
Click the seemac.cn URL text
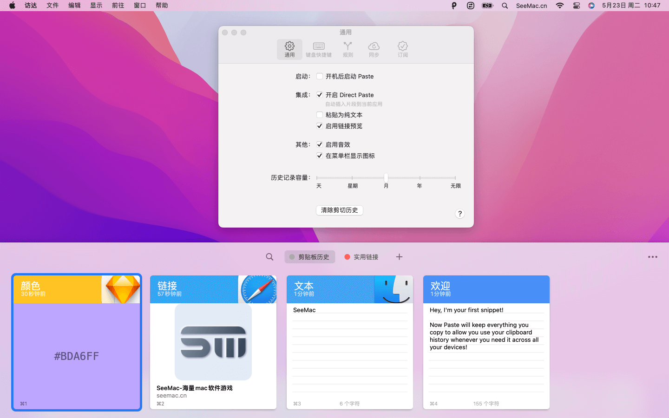171,396
